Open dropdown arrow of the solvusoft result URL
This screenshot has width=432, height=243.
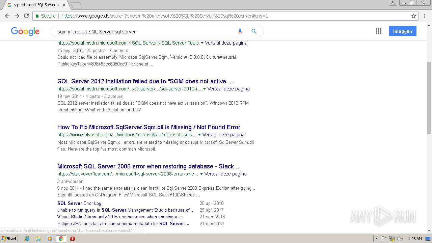pyautogui.click(x=199, y=135)
